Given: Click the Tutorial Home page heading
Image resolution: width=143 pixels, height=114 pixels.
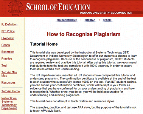Looking at the screenshot, I should pos(44,44).
